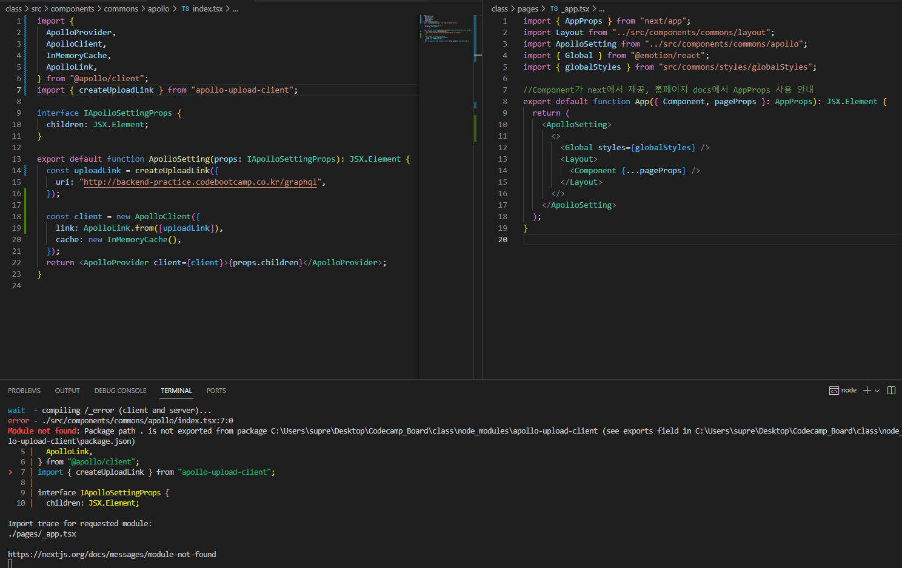Image resolution: width=902 pixels, height=568 pixels.
Task: Click 'Layout' import on _app.tsx line 2
Action: coord(570,33)
